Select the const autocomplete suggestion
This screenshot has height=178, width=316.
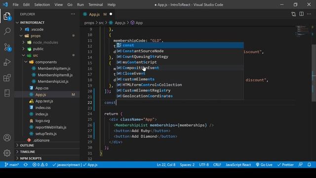(x=180, y=45)
